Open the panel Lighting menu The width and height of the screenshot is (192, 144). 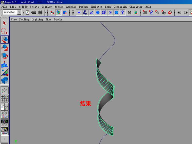pos(37,20)
